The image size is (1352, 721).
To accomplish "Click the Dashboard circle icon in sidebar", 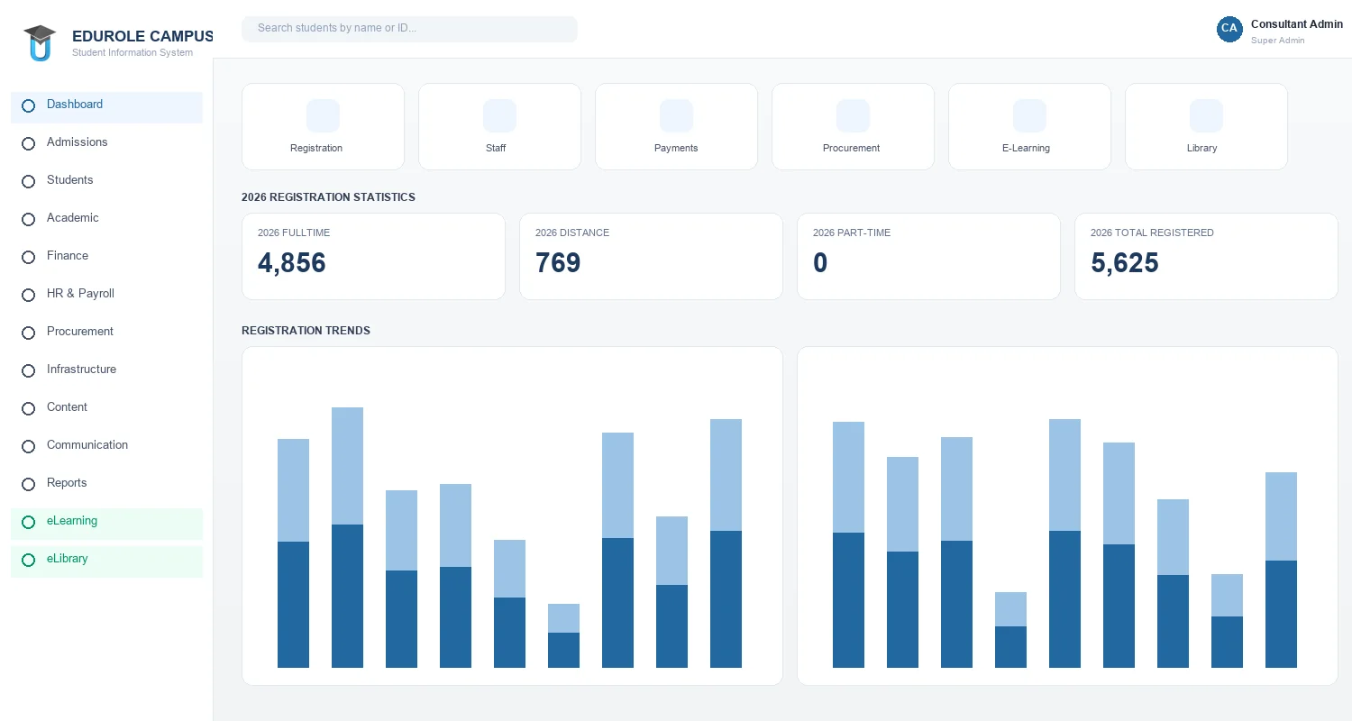I will 28,105.
